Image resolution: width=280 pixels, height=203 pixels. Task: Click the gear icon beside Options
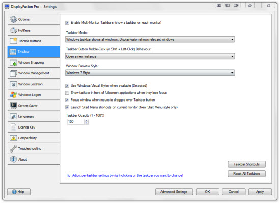(x=13, y=19)
